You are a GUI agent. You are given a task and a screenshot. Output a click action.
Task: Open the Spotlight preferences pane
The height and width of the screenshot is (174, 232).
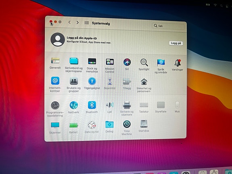point(144,63)
